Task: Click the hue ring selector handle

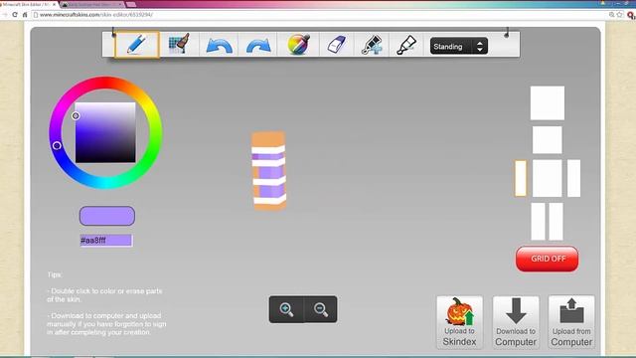Action: (x=57, y=146)
